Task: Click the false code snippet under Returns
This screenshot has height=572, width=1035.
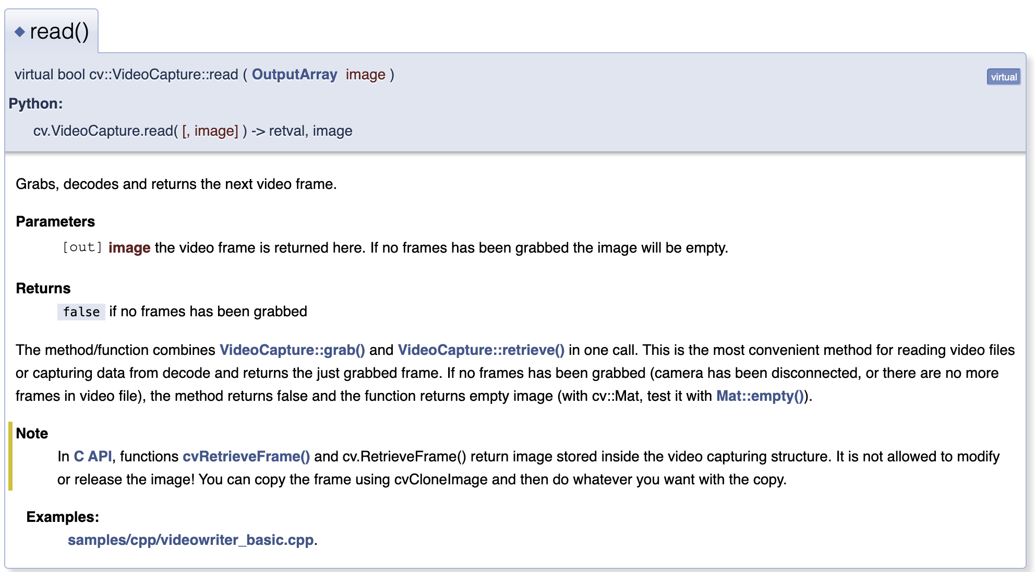Action: tap(81, 312)
